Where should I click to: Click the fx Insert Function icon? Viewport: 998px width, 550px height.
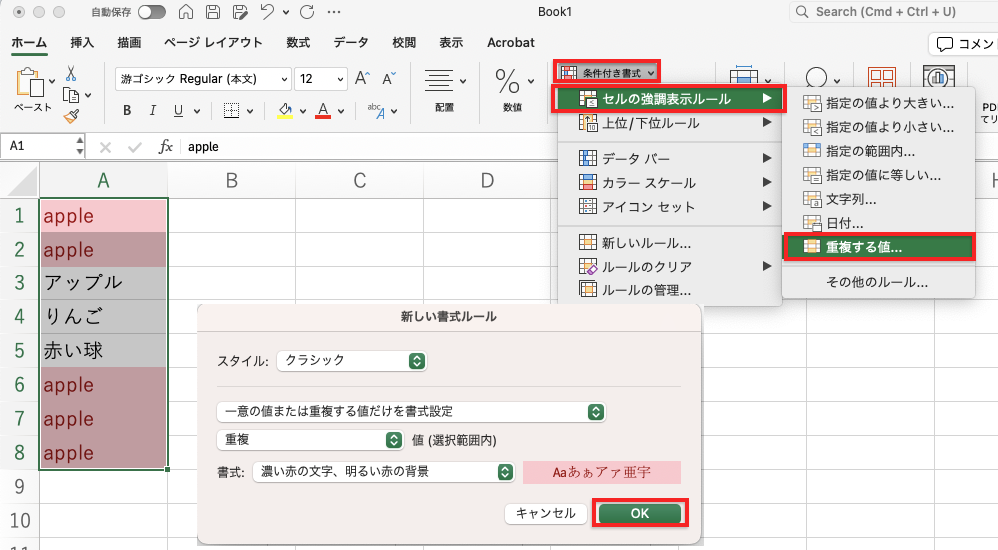tap(166, 147)
